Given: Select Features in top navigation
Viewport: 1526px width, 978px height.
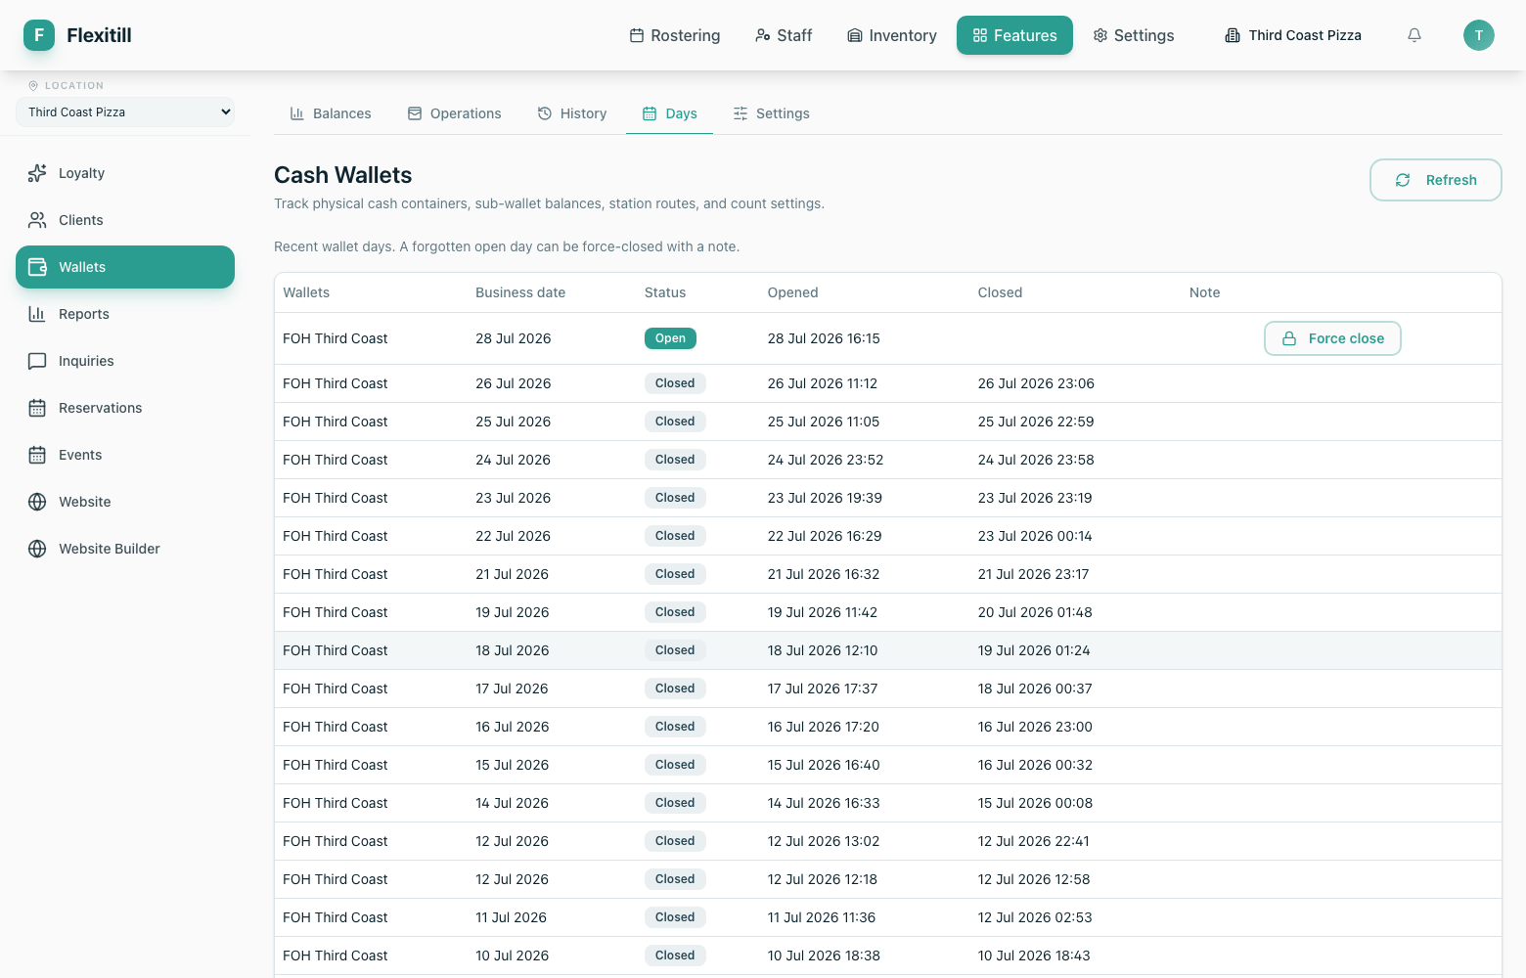Looking at the screenshot, I should coord(1014,35).
